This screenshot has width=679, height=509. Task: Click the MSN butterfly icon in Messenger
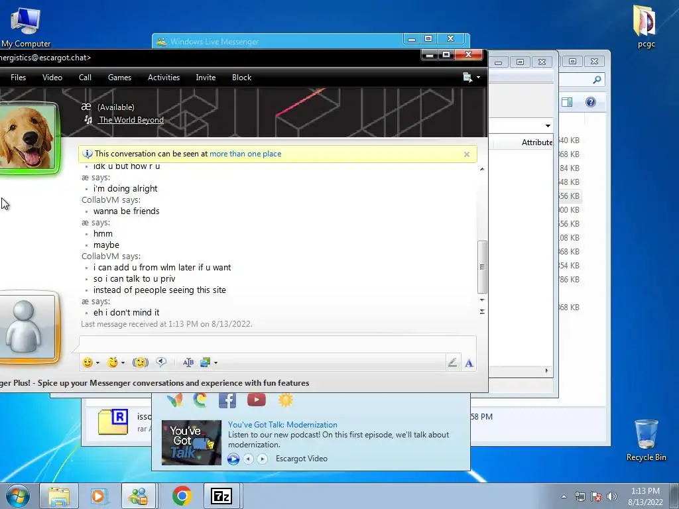pyautogui.click(x=174, y=400)
